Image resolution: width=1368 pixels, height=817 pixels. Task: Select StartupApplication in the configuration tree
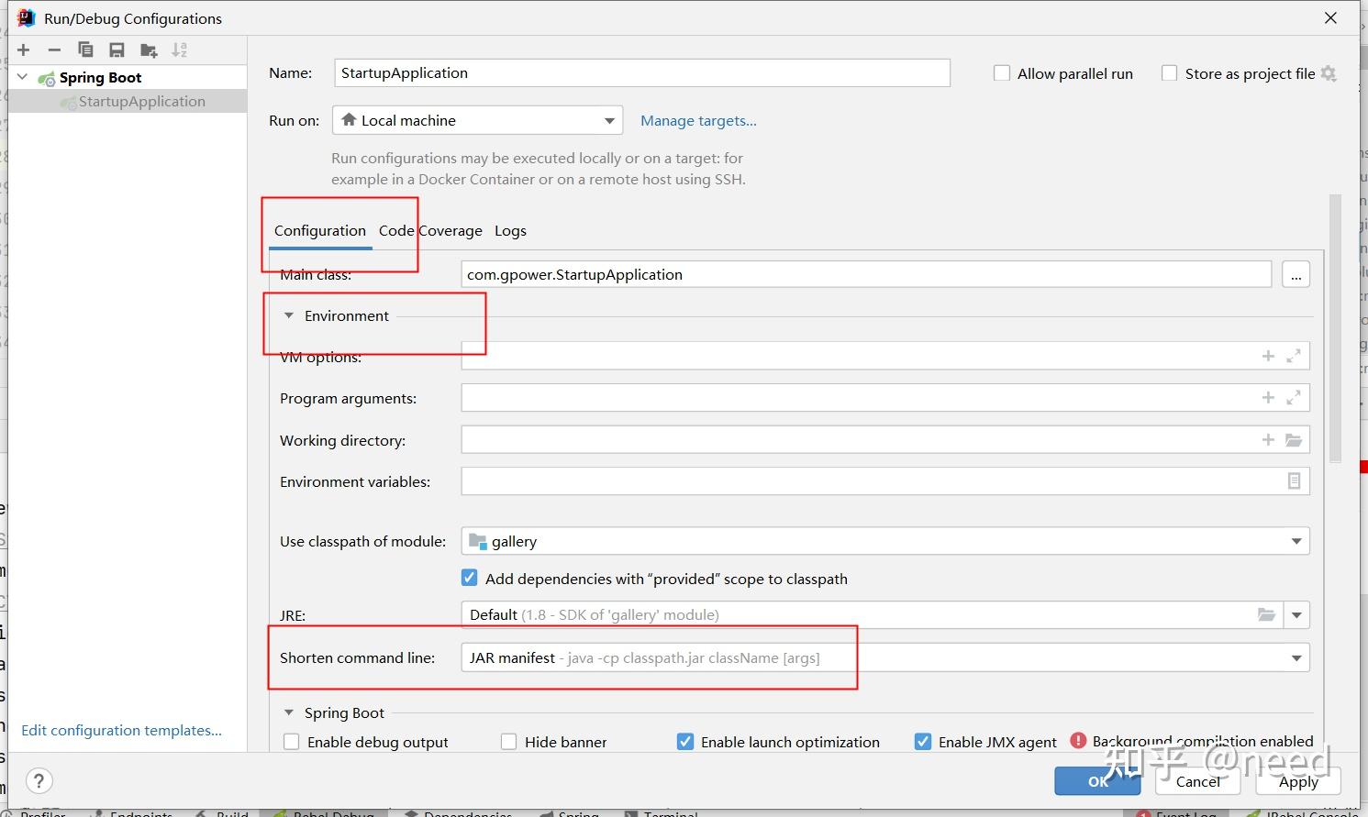(x=141, y=102)
